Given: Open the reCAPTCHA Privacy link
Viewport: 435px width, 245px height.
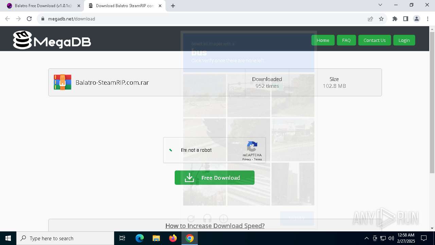Looking at the screenshot, I should point(247,159).
